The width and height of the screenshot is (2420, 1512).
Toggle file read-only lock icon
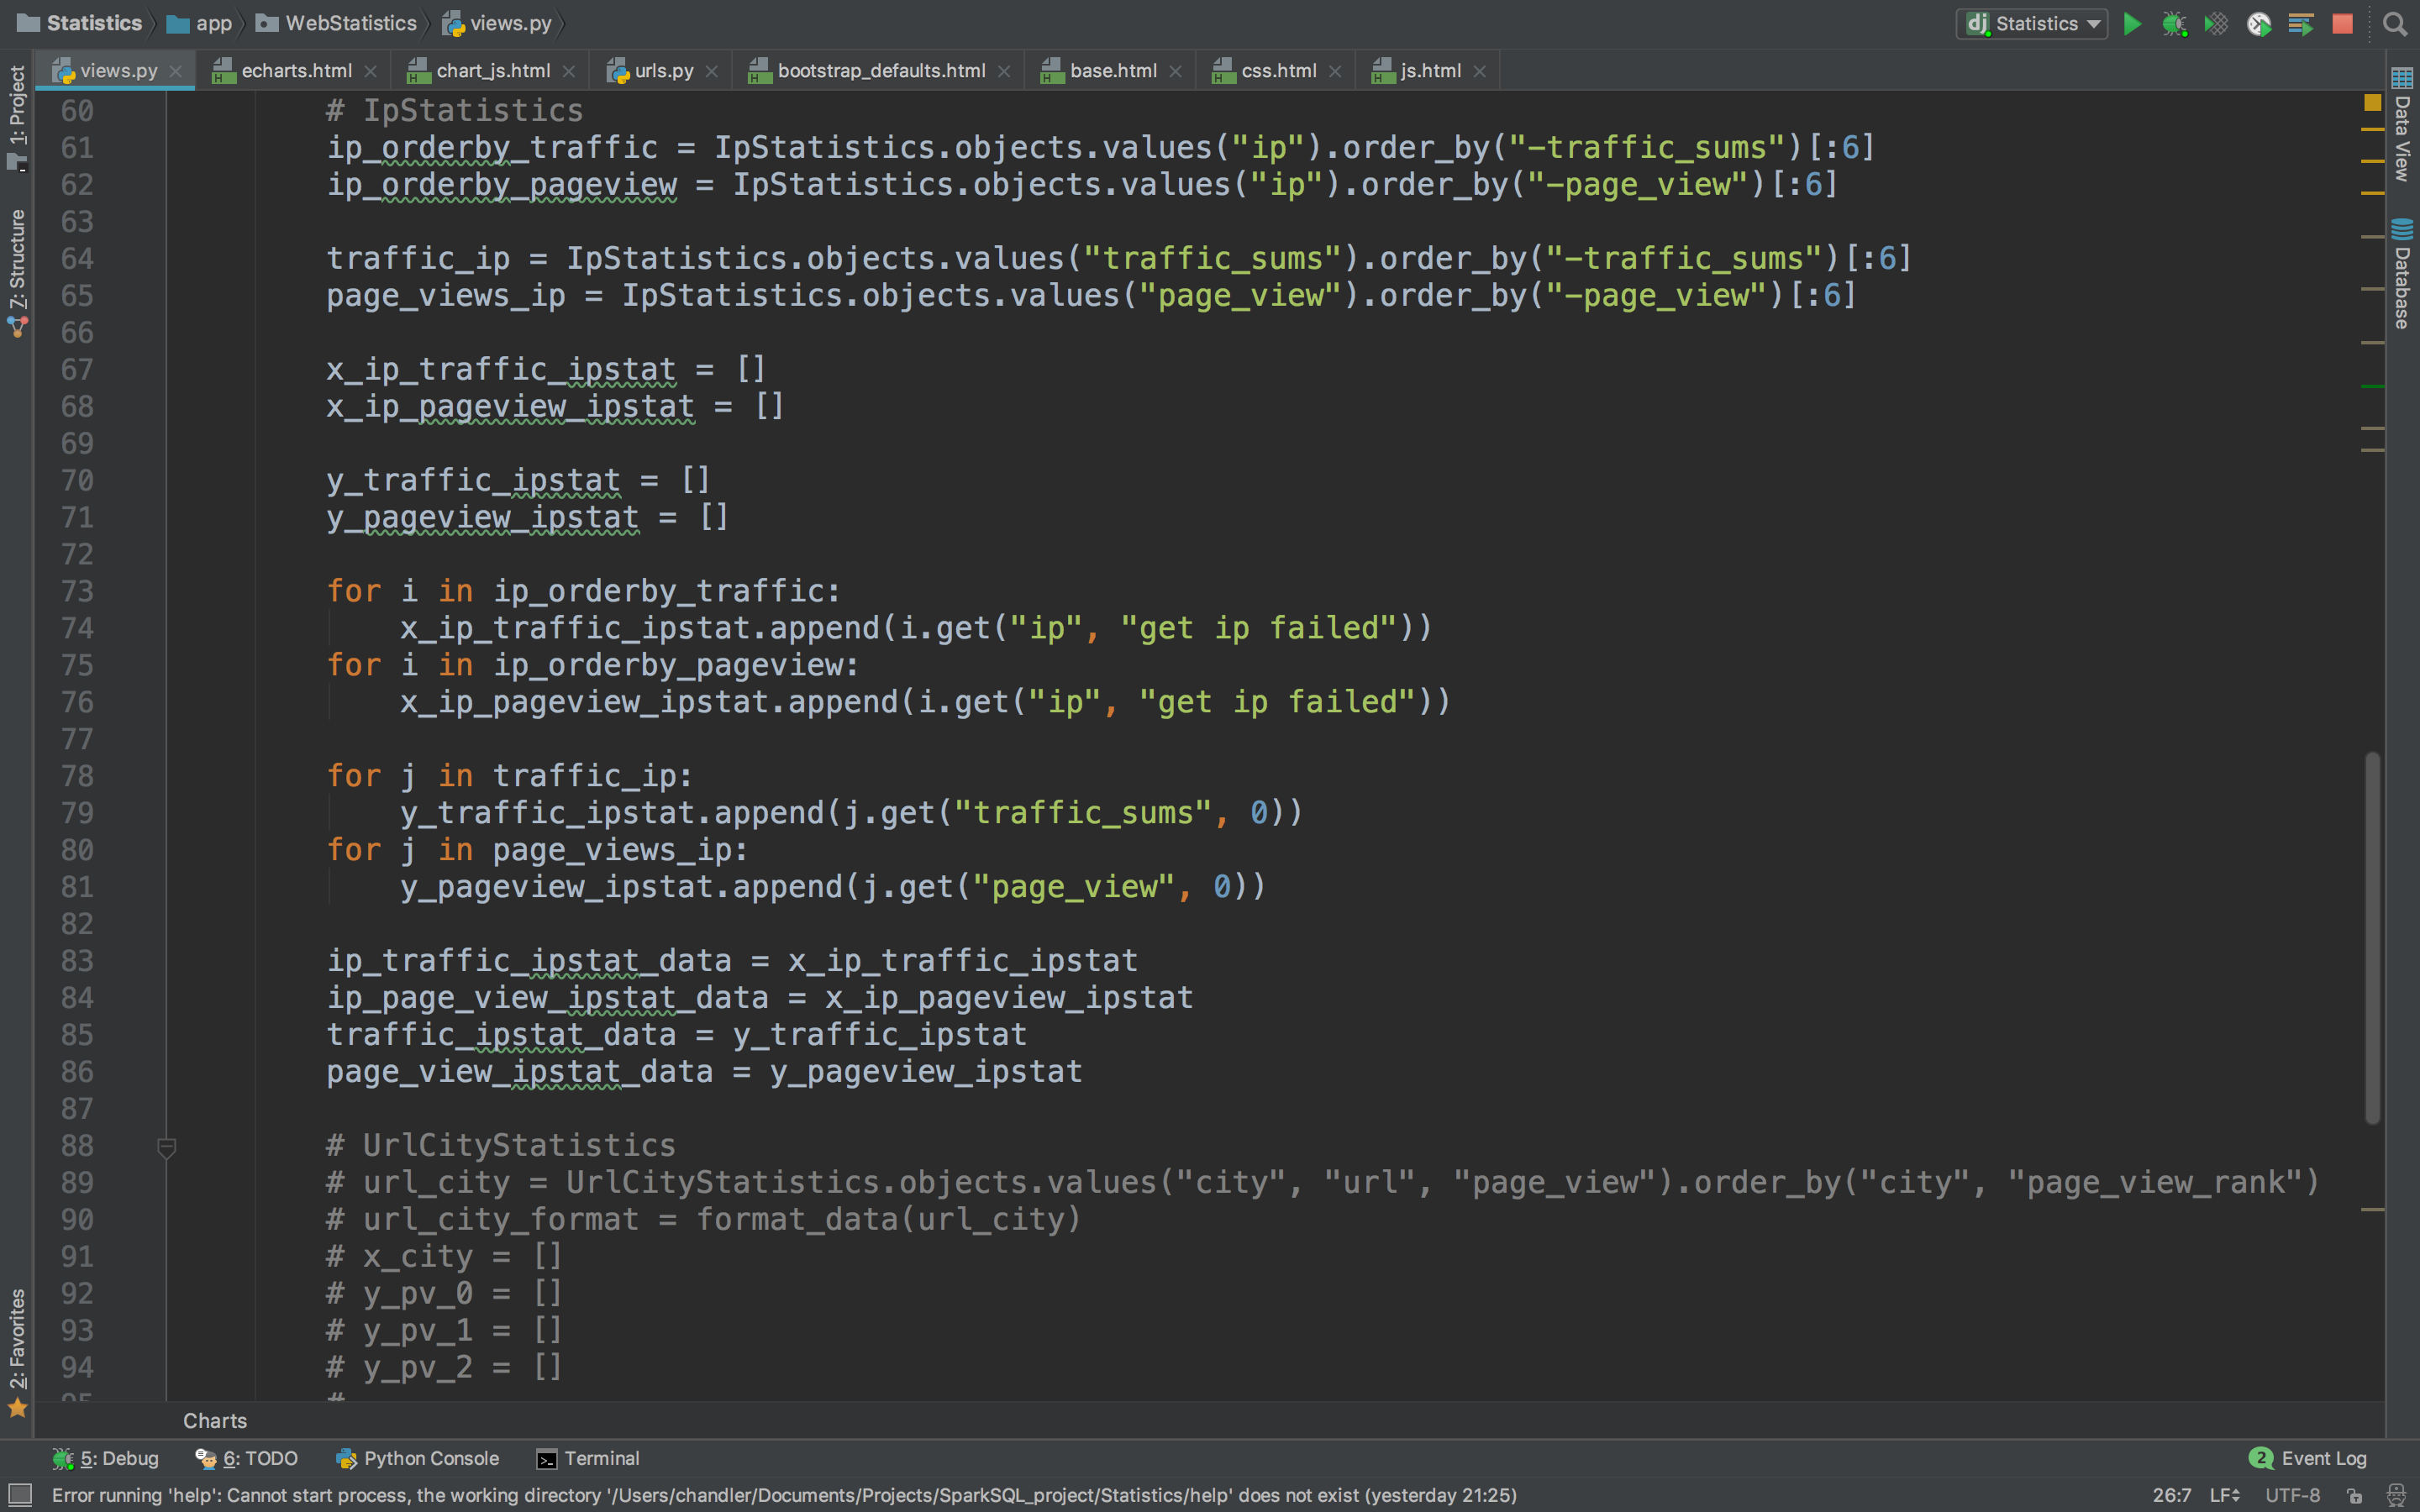pyautogui.click(x=2355, y=1495)
